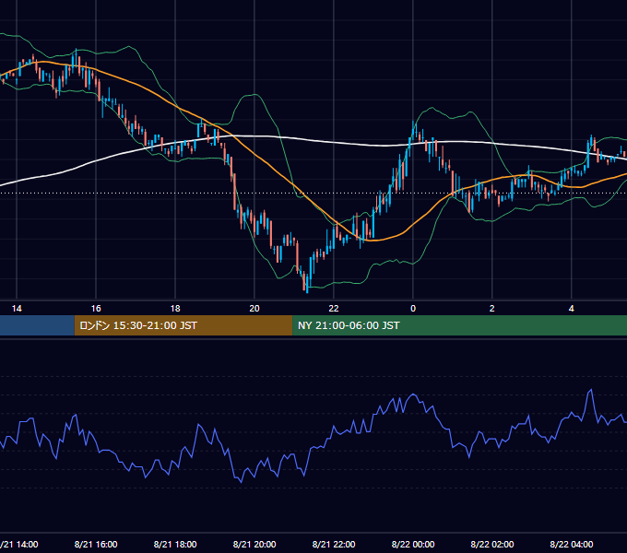
Task: Click the 18 hour label on the price axis
Action: pyautogui.click(x=175, y=309)
